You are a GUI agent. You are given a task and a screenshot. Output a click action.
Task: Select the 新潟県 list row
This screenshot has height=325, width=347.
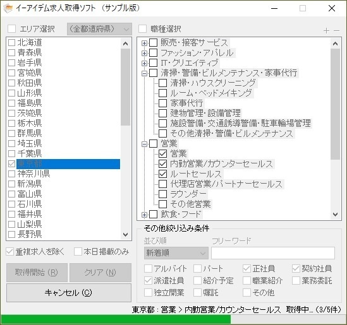tap(64, 184)
